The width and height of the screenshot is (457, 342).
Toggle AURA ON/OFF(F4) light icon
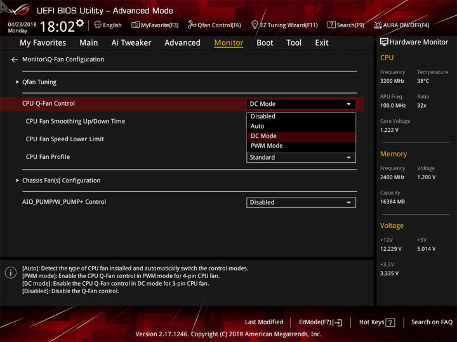(378, 25)
